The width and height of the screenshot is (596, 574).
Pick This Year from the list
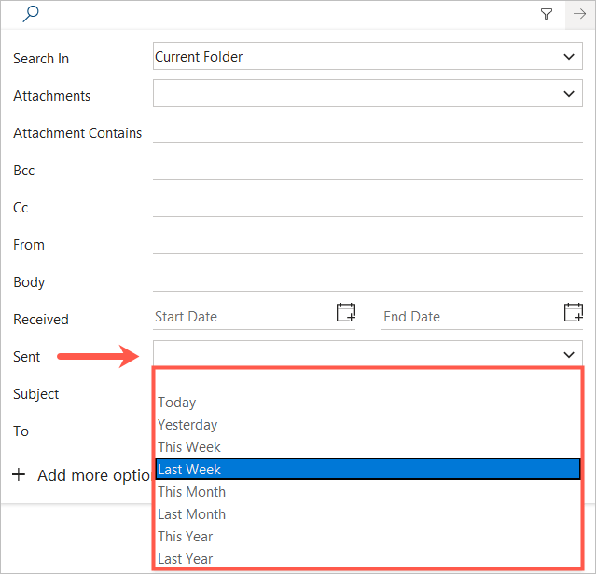186,537
